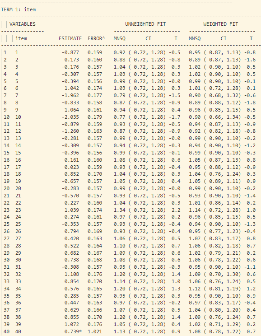Click weighted T value -1.8 for item 8
The height and width of the screenshot is (336, 261).
tap(250, 103)
